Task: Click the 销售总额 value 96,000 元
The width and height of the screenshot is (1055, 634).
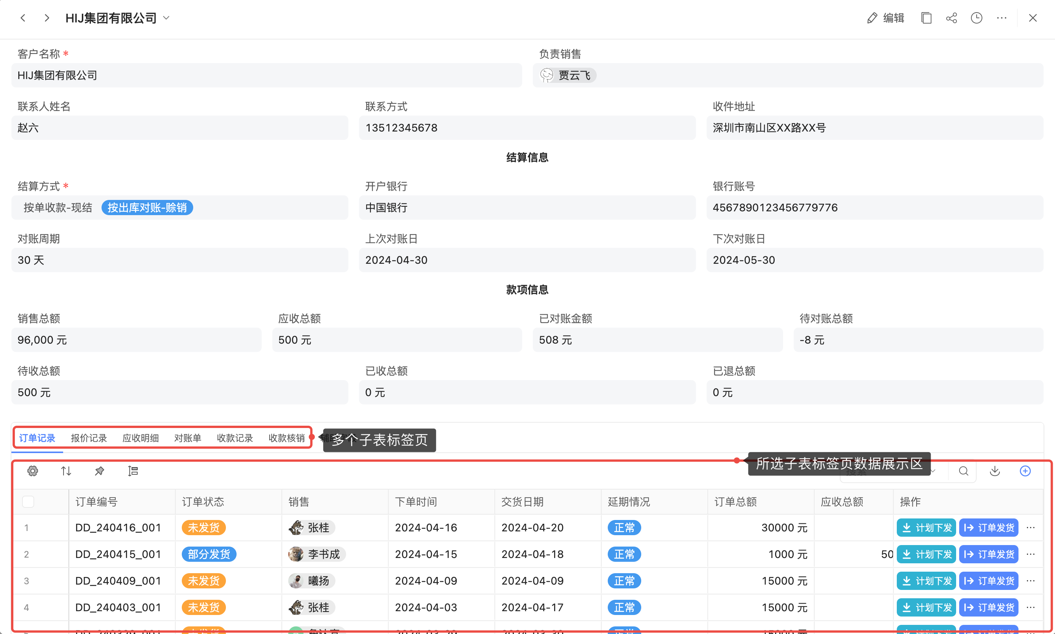Action: (x=137, y=340)
